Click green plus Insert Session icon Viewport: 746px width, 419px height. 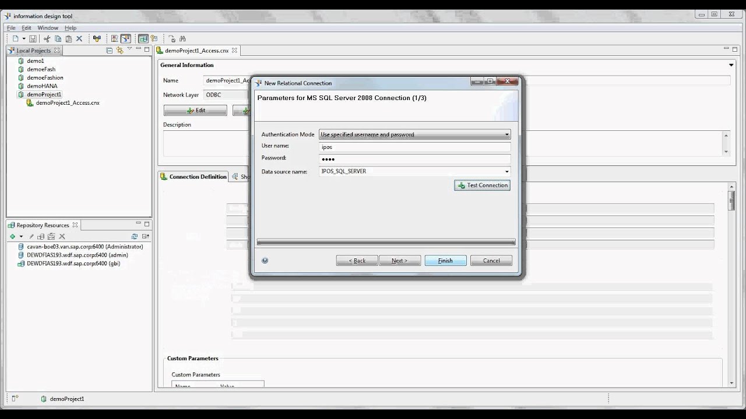coord(12,236)
